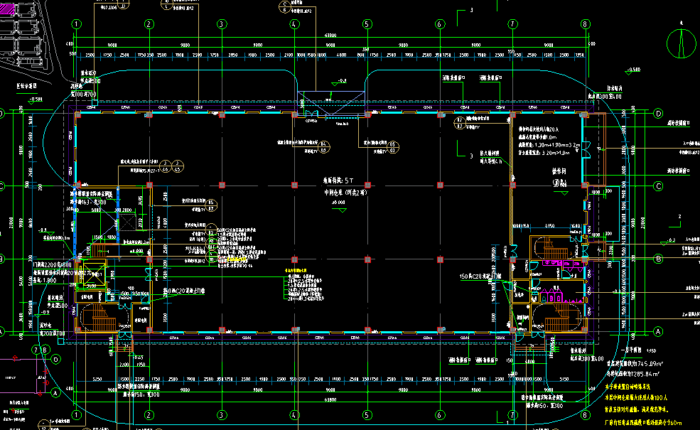
Task: Click the "地面荷载: 5T" floor load label
Action: 338,181
